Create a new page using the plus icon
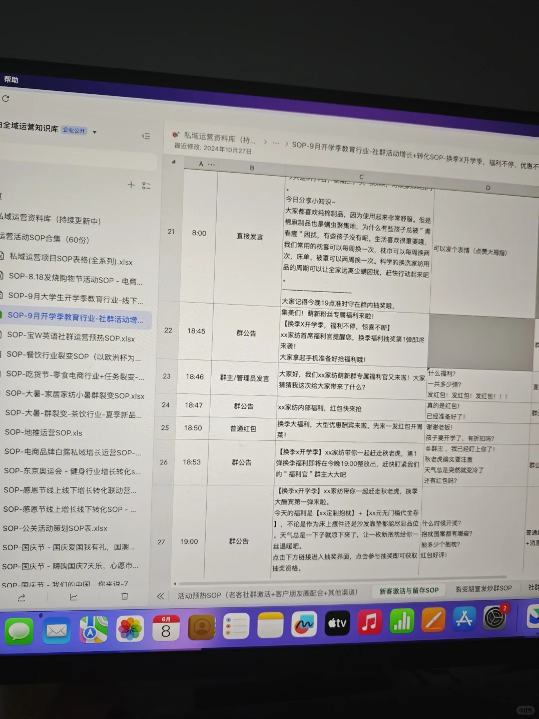This screenshot has height=719, width=539. click(131, 185)
